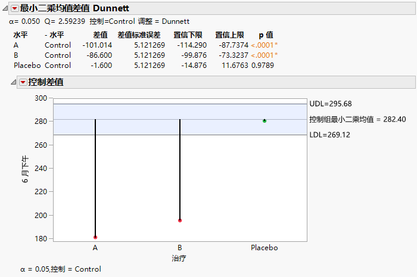
Task: Collapse the 最小二乘均值差值 Dunnett outline section
Action: [5, 8]
